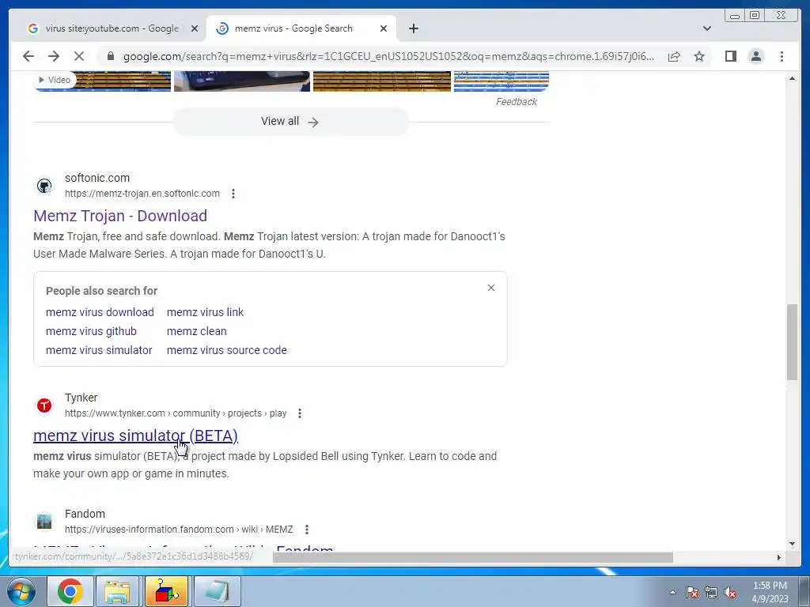Open the tab search chevron dropdown
This screenshot has height=607, width=810.
706,28
